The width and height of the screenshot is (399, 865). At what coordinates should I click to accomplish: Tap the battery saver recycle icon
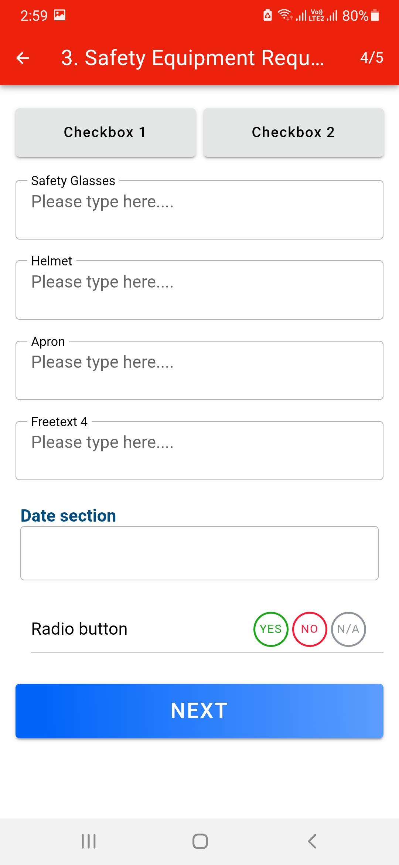267,16
